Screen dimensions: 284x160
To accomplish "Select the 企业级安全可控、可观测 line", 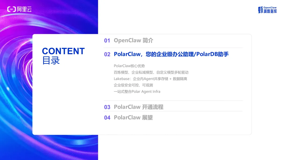I will click(133, 85).
